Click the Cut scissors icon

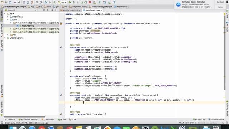[24, 3]
